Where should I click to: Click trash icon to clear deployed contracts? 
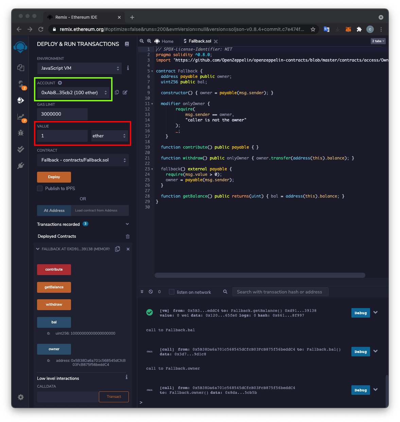click(128, 236)
